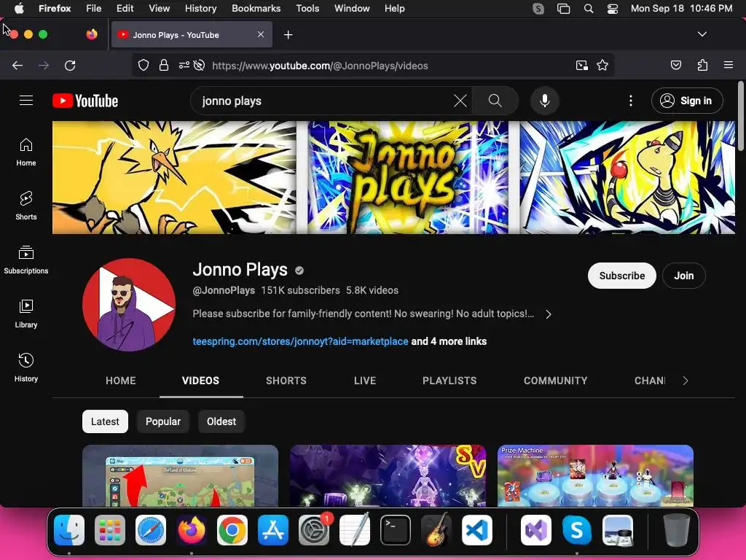This screenshot has height=560, width=746.
Task: Go to Home in the sidebar
Action: point(26,152)
